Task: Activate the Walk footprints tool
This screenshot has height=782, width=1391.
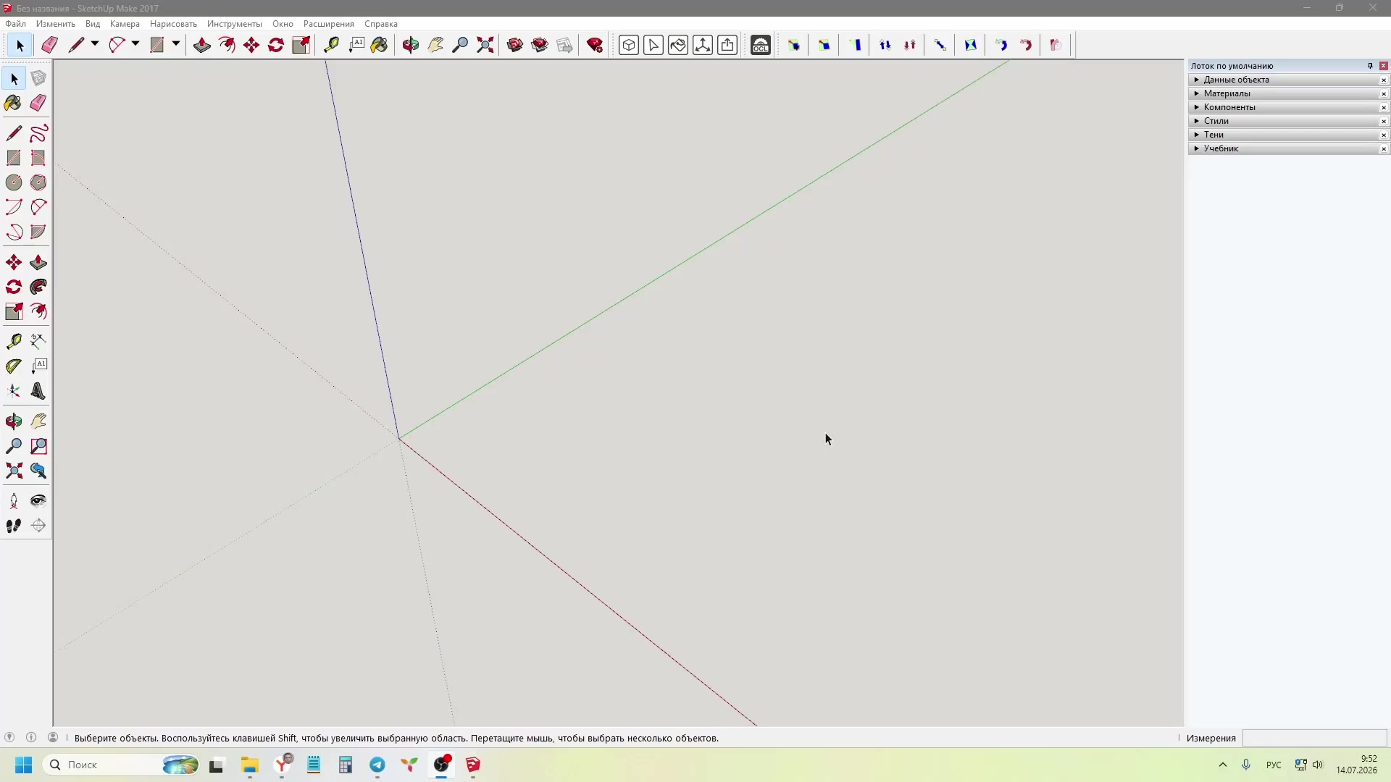Action: (x=14, y=526)
